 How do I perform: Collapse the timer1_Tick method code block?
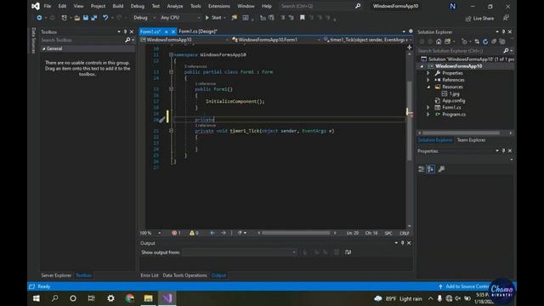click(x=171, y=131)
